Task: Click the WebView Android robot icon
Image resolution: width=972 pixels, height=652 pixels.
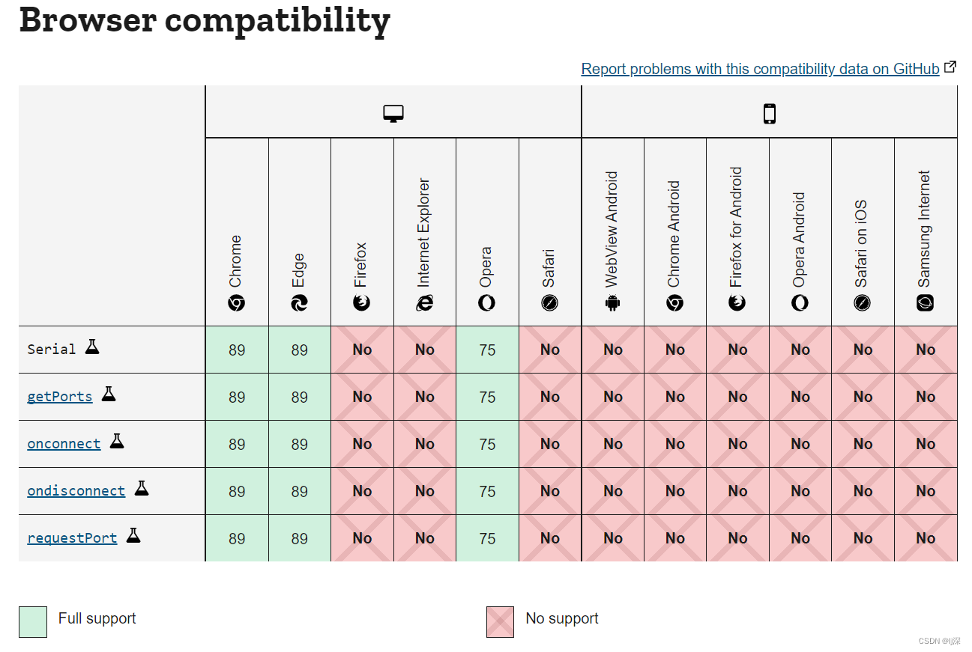Action: pyautogui.click(x=613, y=303)
